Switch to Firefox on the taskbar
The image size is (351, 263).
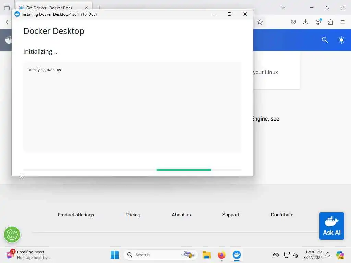coord(221,255)
